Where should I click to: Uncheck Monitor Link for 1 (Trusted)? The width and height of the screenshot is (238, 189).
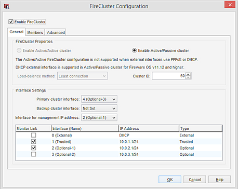34,142
